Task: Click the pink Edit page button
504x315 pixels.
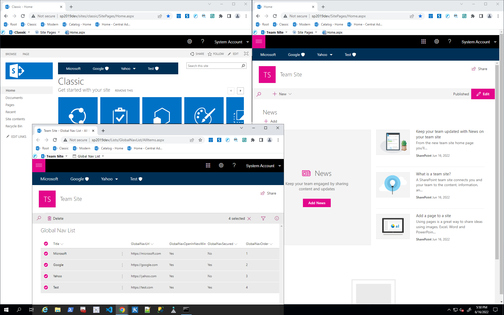Action: pos(483,94)
